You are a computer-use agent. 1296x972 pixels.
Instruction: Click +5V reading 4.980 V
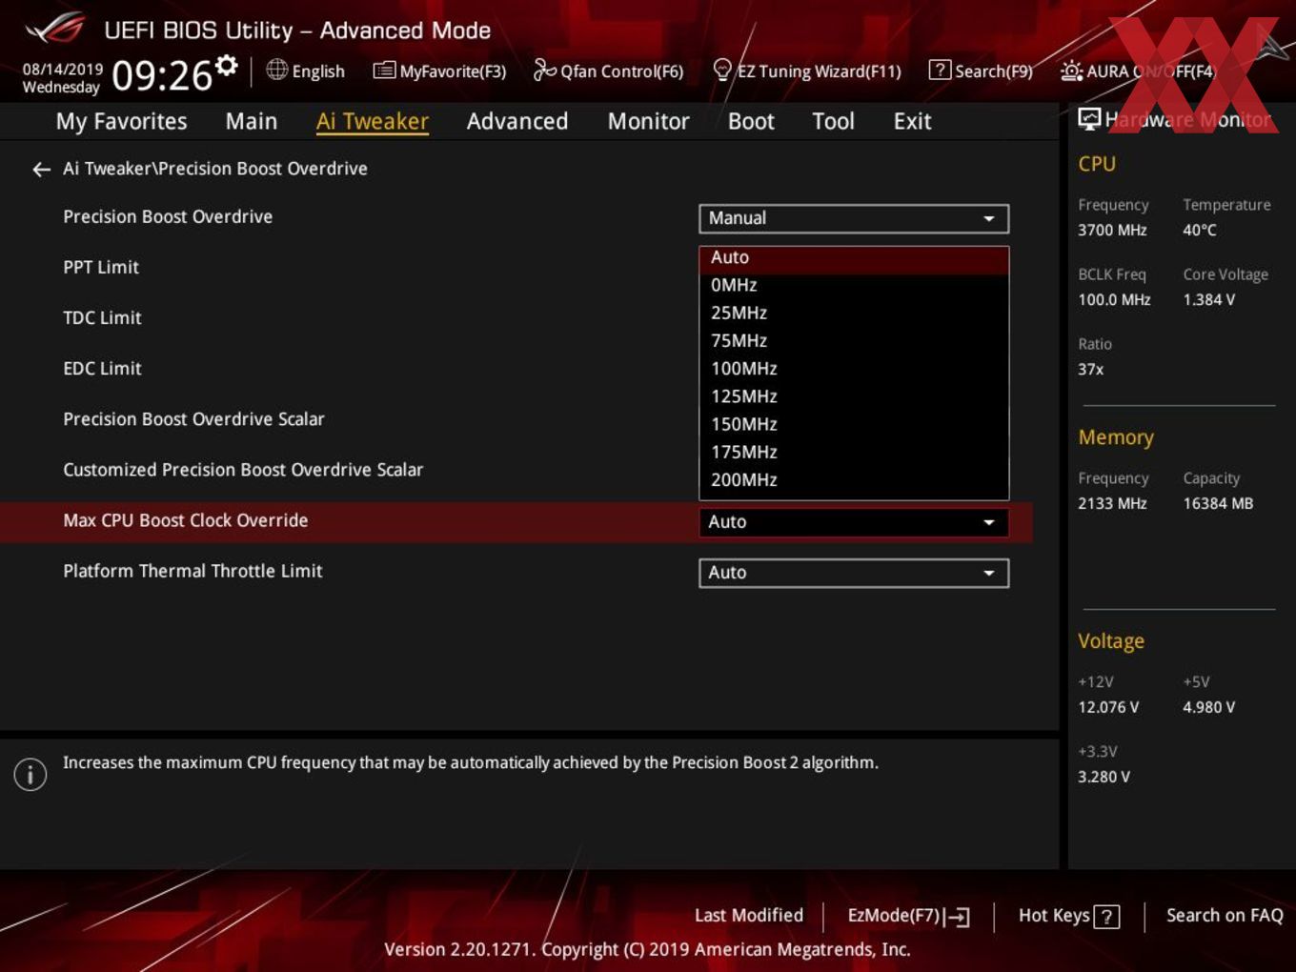coord(1208,707)
